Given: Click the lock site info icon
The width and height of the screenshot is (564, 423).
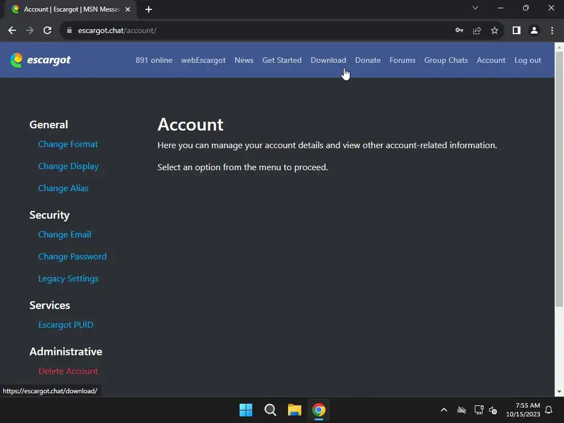Looking at the screenshot, I should [69, 31].
